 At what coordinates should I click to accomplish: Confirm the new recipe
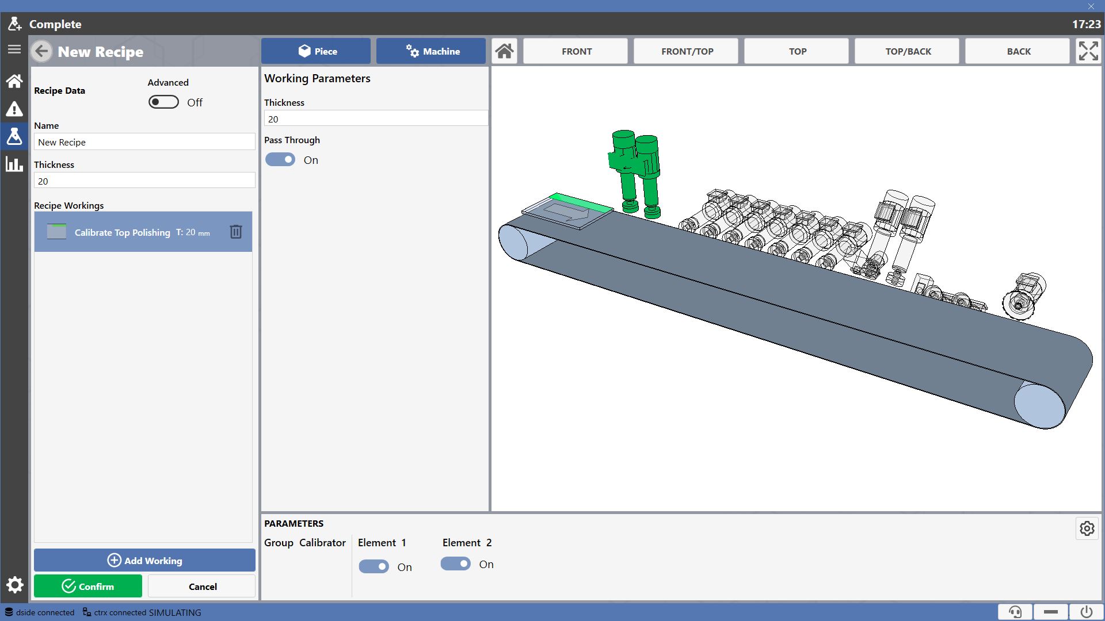[x=88, y=586]
